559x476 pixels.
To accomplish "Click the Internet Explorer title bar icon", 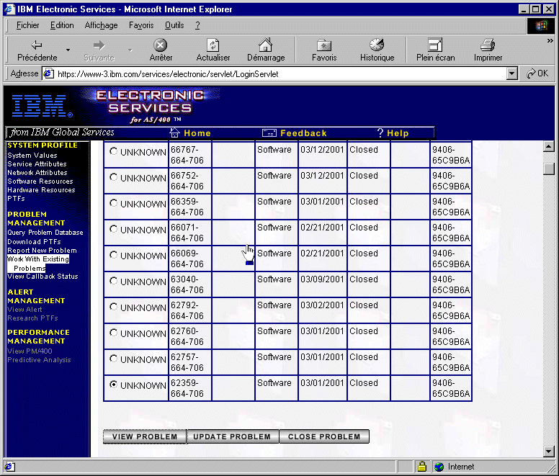I will (x=9, y=9).
